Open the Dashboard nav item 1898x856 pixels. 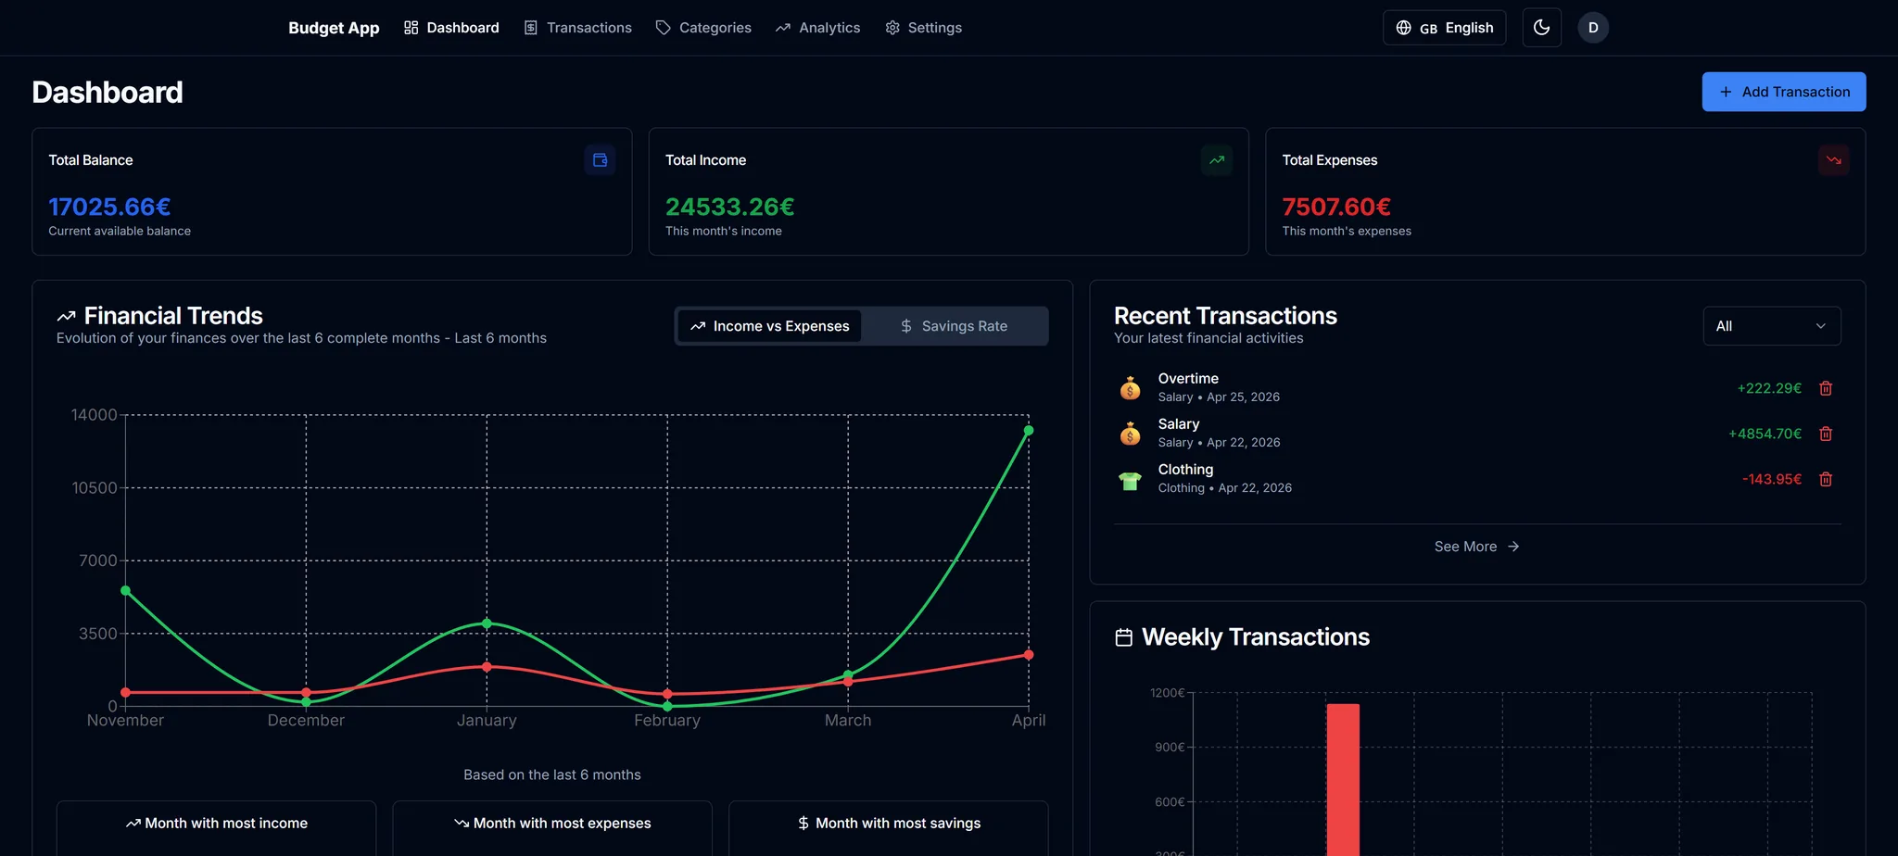pos(451,28)
